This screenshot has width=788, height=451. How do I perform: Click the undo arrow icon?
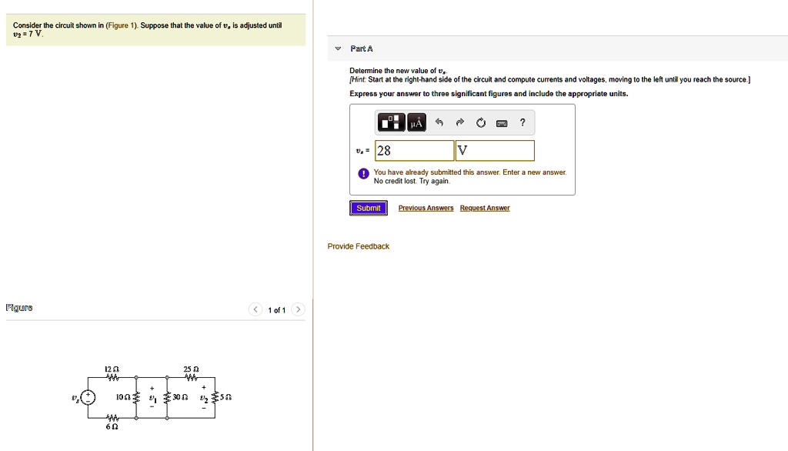439,122
